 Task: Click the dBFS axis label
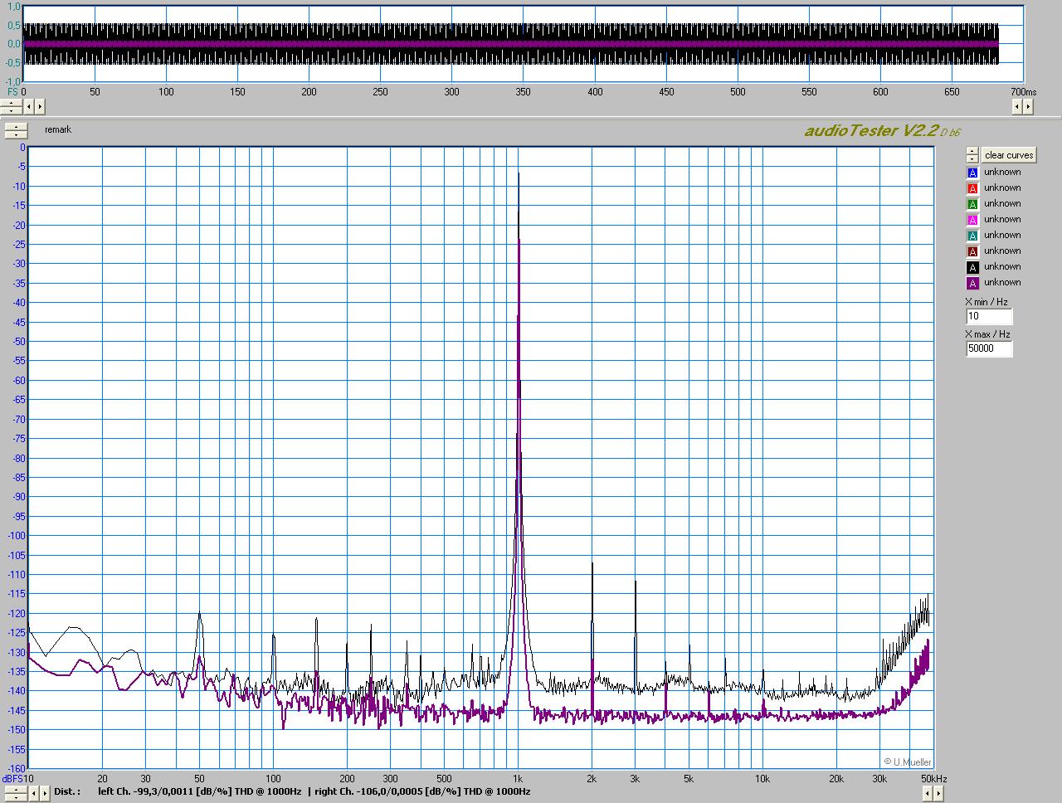[12, 779]
